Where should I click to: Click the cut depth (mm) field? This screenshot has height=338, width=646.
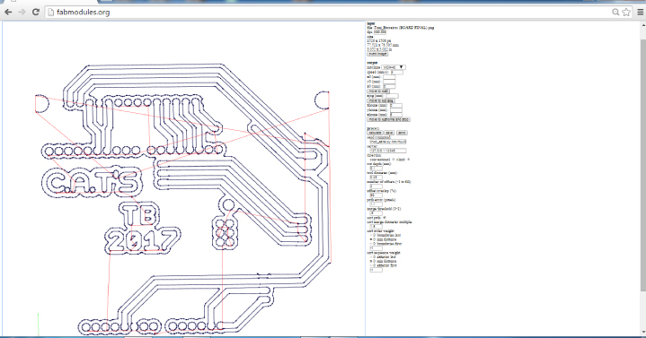click(376, 169)
